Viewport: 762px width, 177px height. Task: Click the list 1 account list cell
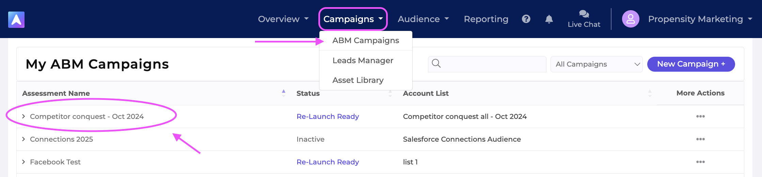tap(410, 162)
